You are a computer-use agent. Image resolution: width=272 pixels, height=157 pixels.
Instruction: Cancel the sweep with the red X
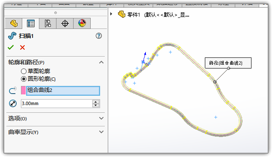coord(22,47)
